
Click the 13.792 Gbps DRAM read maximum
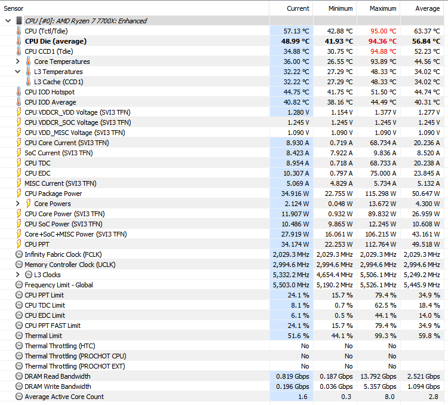click(378, 376)
